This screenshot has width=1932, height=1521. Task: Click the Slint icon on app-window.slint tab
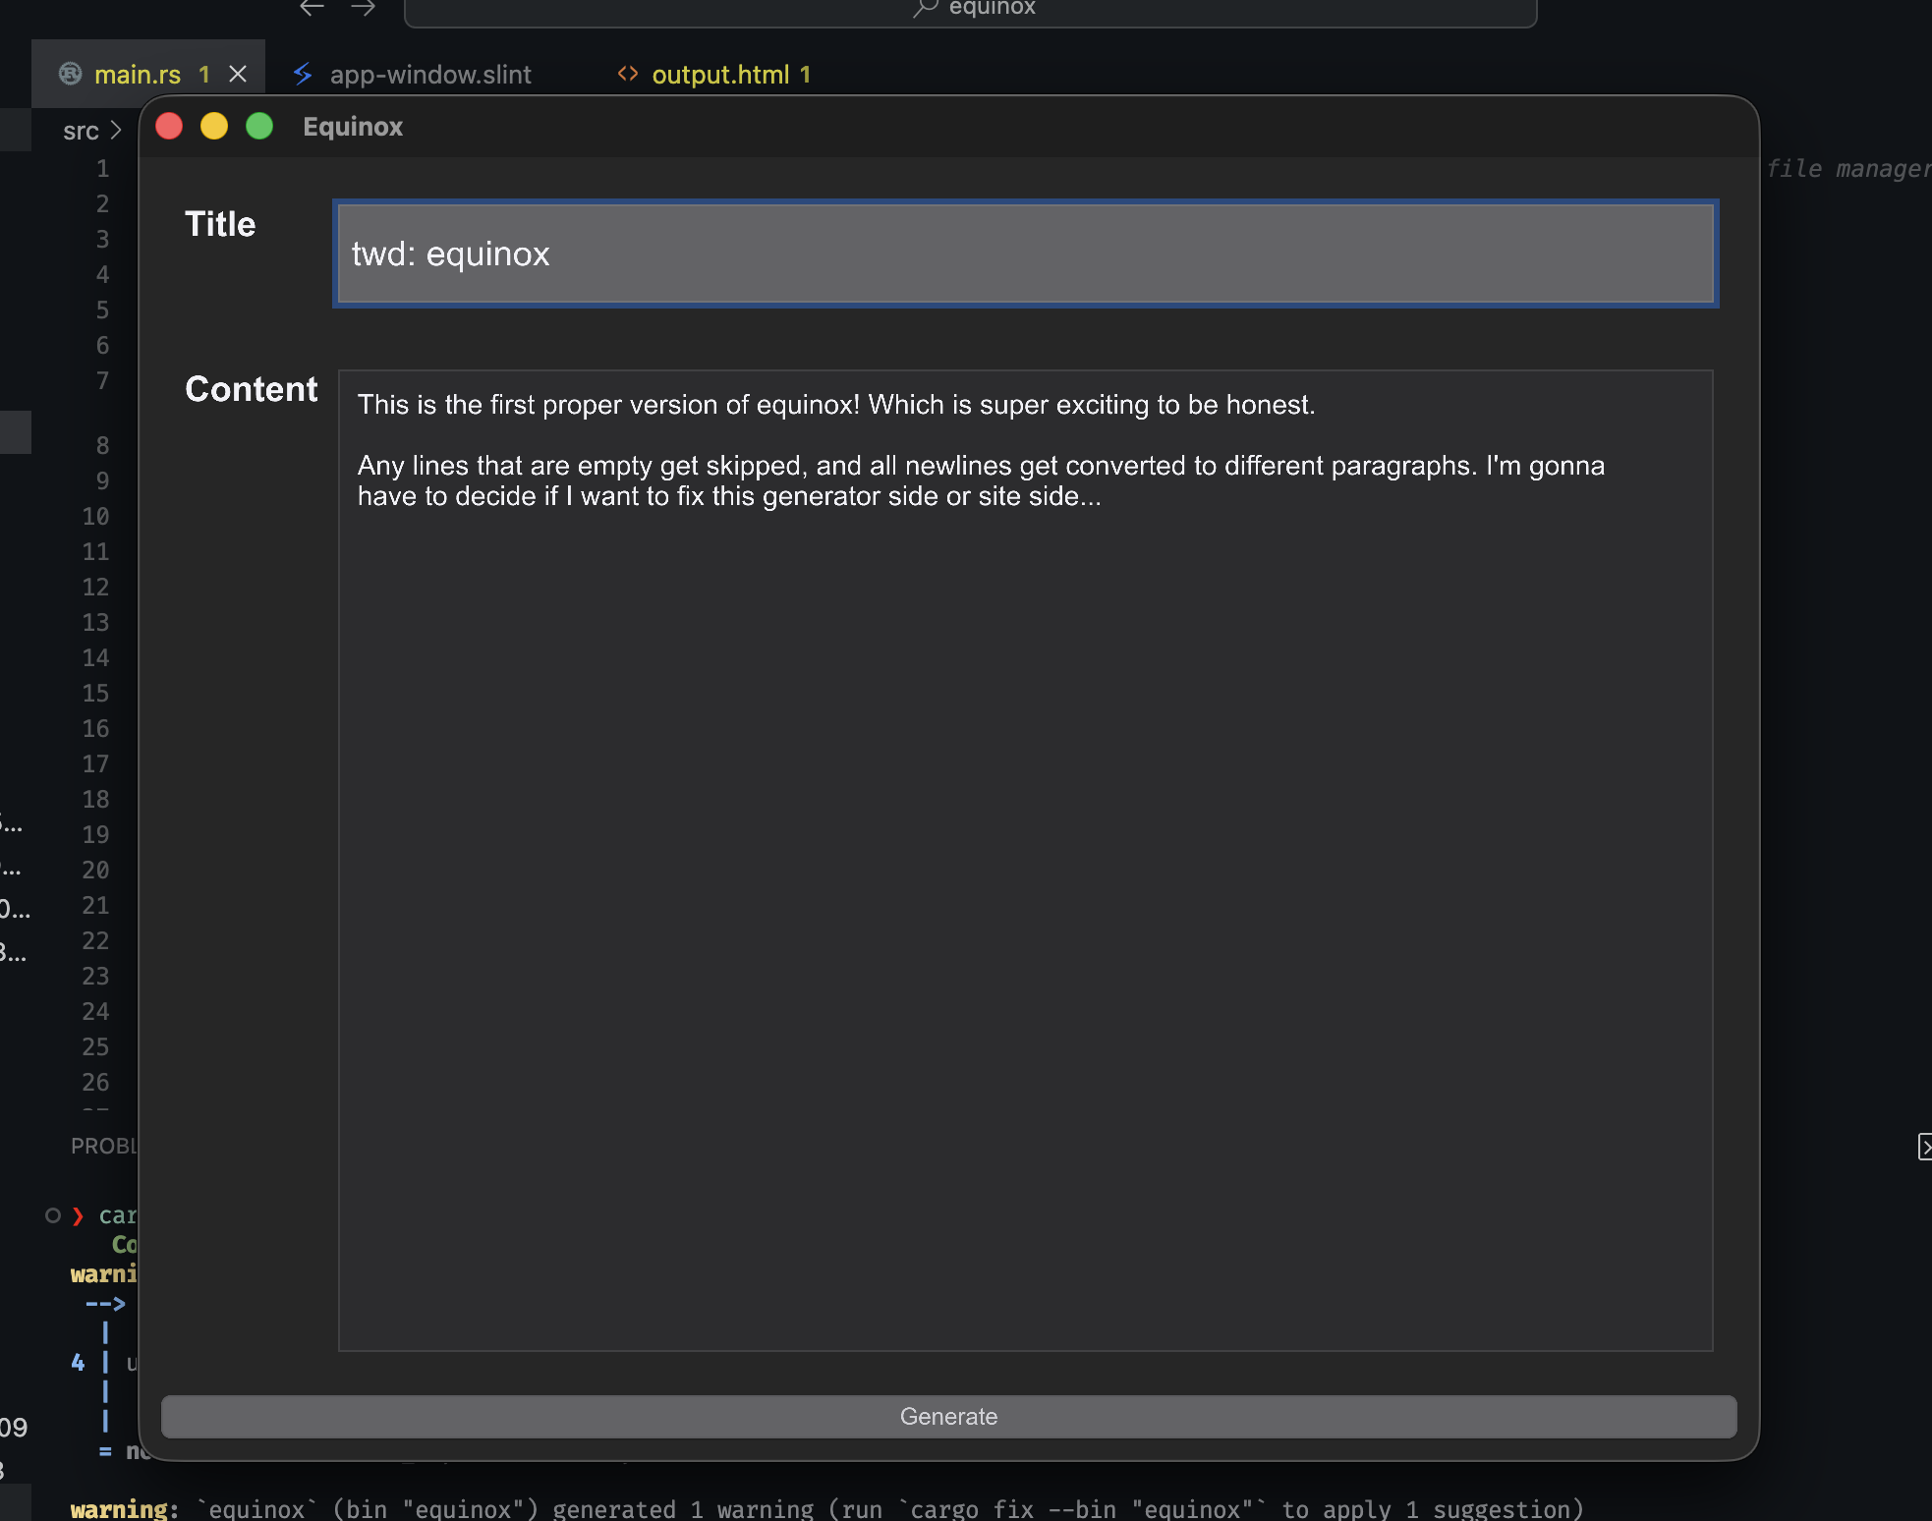pyautogui.click(x=303, y=74)
